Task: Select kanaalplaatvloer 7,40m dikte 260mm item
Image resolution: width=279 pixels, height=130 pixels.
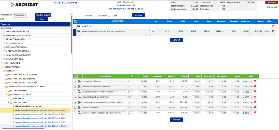Action: (x=40, y=122)
